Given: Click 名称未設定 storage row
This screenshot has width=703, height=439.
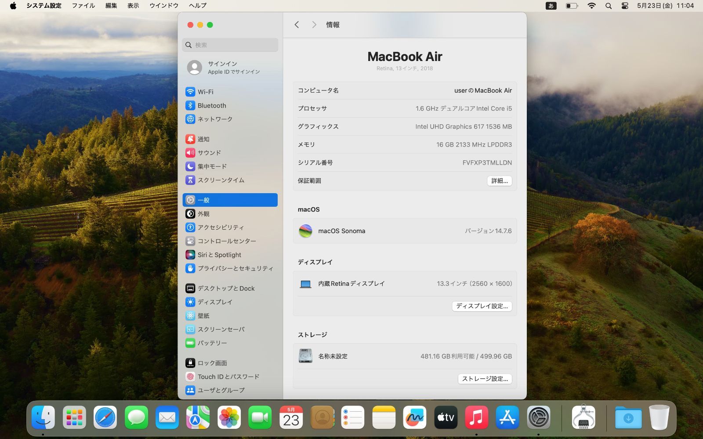Looking at the screenshot, I should 405,356.
